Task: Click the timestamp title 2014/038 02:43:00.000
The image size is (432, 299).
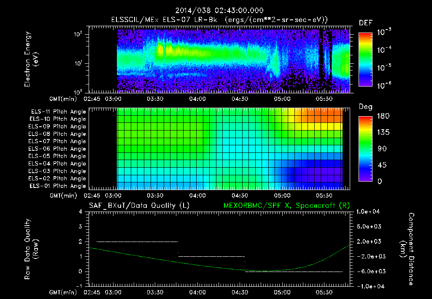Action: (219, 11)
